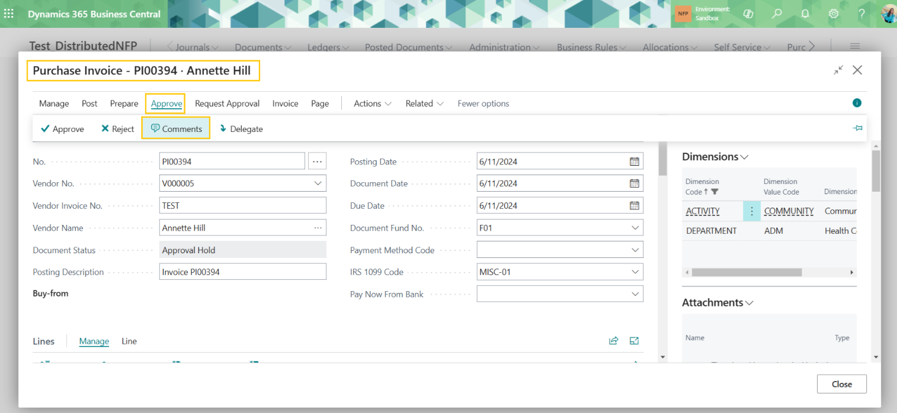Open the Post tab
Image resolution: width=897 pixels, height=413 pixels.
pos(89,104)
